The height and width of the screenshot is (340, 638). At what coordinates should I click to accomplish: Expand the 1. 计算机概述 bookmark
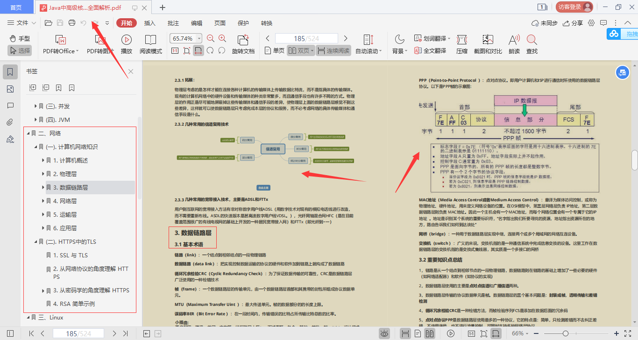[x=43, y=160]
